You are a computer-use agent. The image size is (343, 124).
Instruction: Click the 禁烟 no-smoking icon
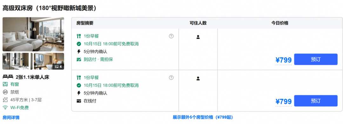(5, 92)
